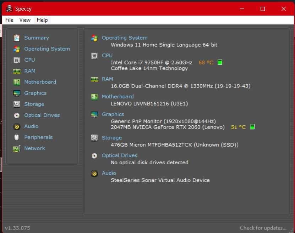Viewport: 295px width, 233px height.
Task: Click the Audio speaker icon in sidebar
Action: coord(17,127)
